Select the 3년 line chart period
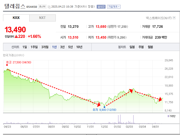The height and width of the screenshot is (135, 180). (x=62, y=47)
